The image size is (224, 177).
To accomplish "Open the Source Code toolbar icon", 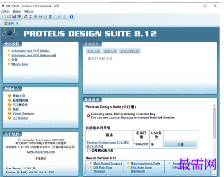I will [60, 16].
